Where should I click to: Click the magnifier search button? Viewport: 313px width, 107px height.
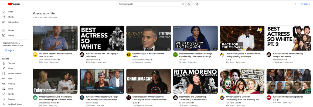(189, 4)
